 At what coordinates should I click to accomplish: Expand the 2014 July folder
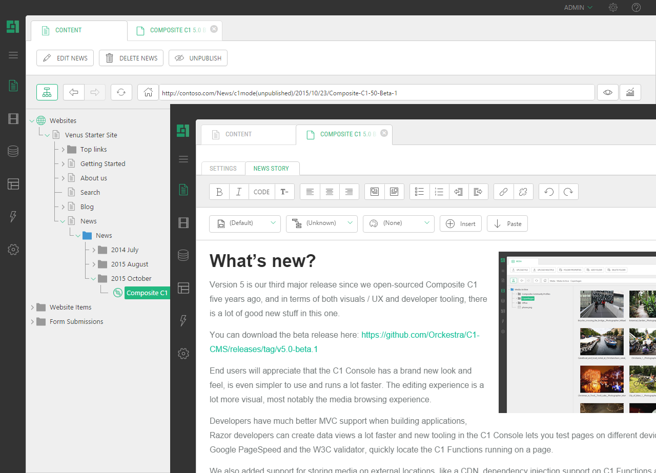click(x=94, y=250)
